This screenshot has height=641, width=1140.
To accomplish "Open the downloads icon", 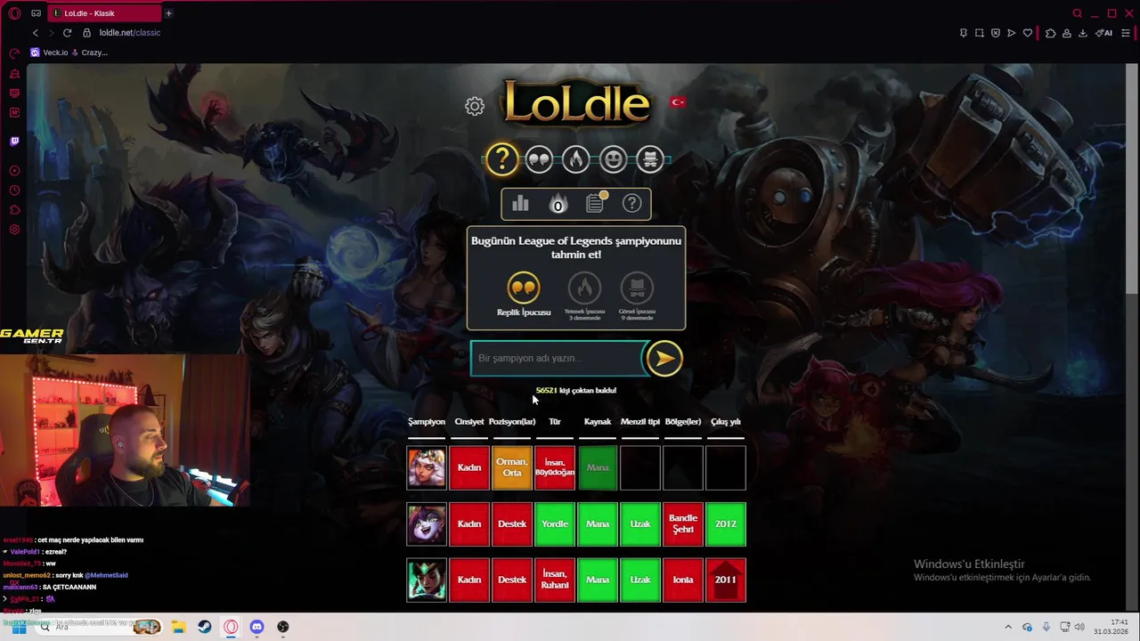I will (1082, 33).
